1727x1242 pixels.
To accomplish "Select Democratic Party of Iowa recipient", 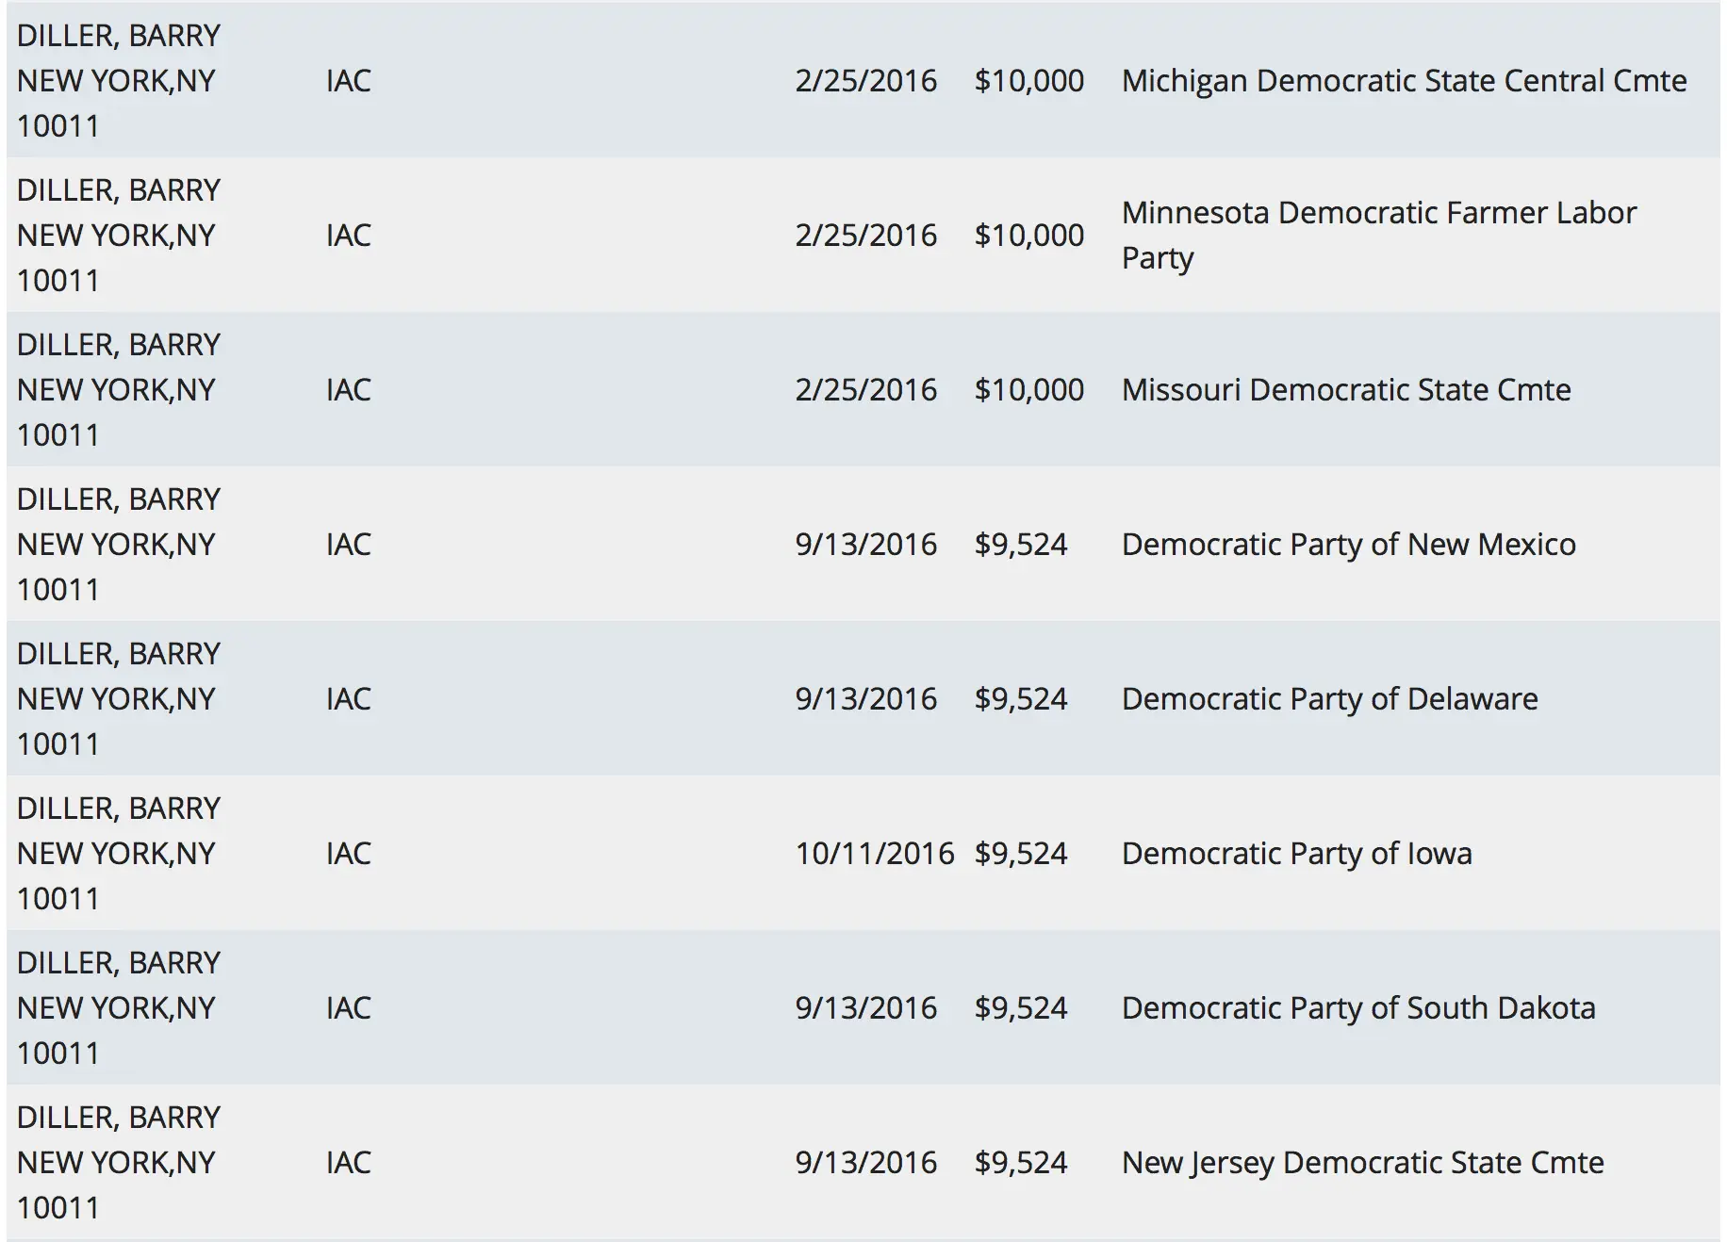I will [1296, 854].
